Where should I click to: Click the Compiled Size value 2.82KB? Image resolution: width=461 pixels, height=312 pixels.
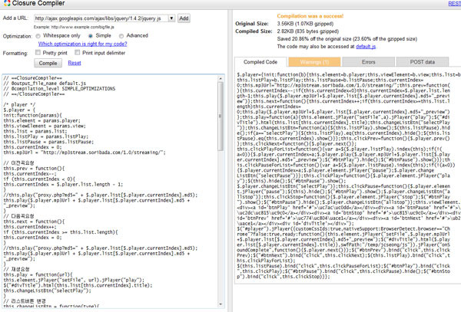point(285,31)
